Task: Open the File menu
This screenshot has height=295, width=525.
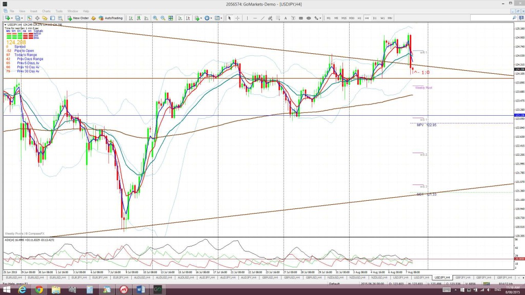Action: 12,11
